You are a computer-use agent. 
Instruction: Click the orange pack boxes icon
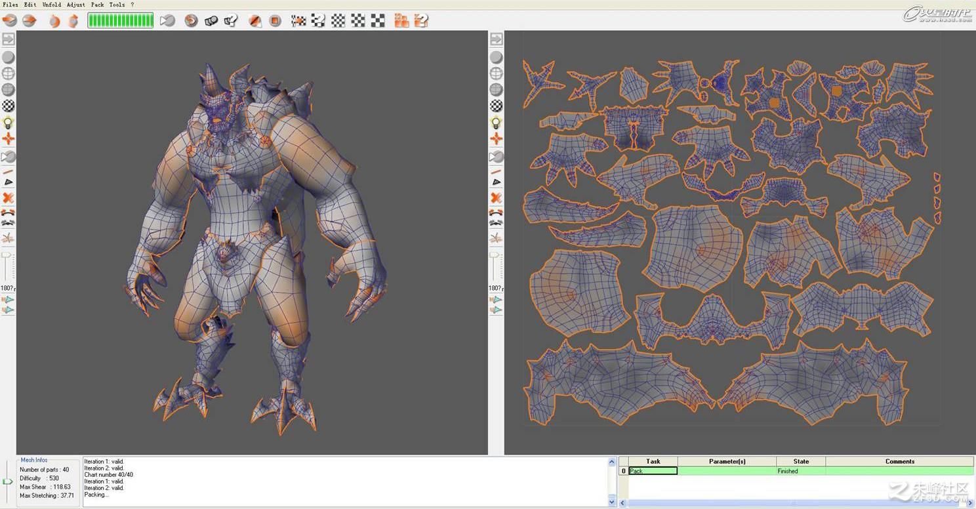click(401, 21)
